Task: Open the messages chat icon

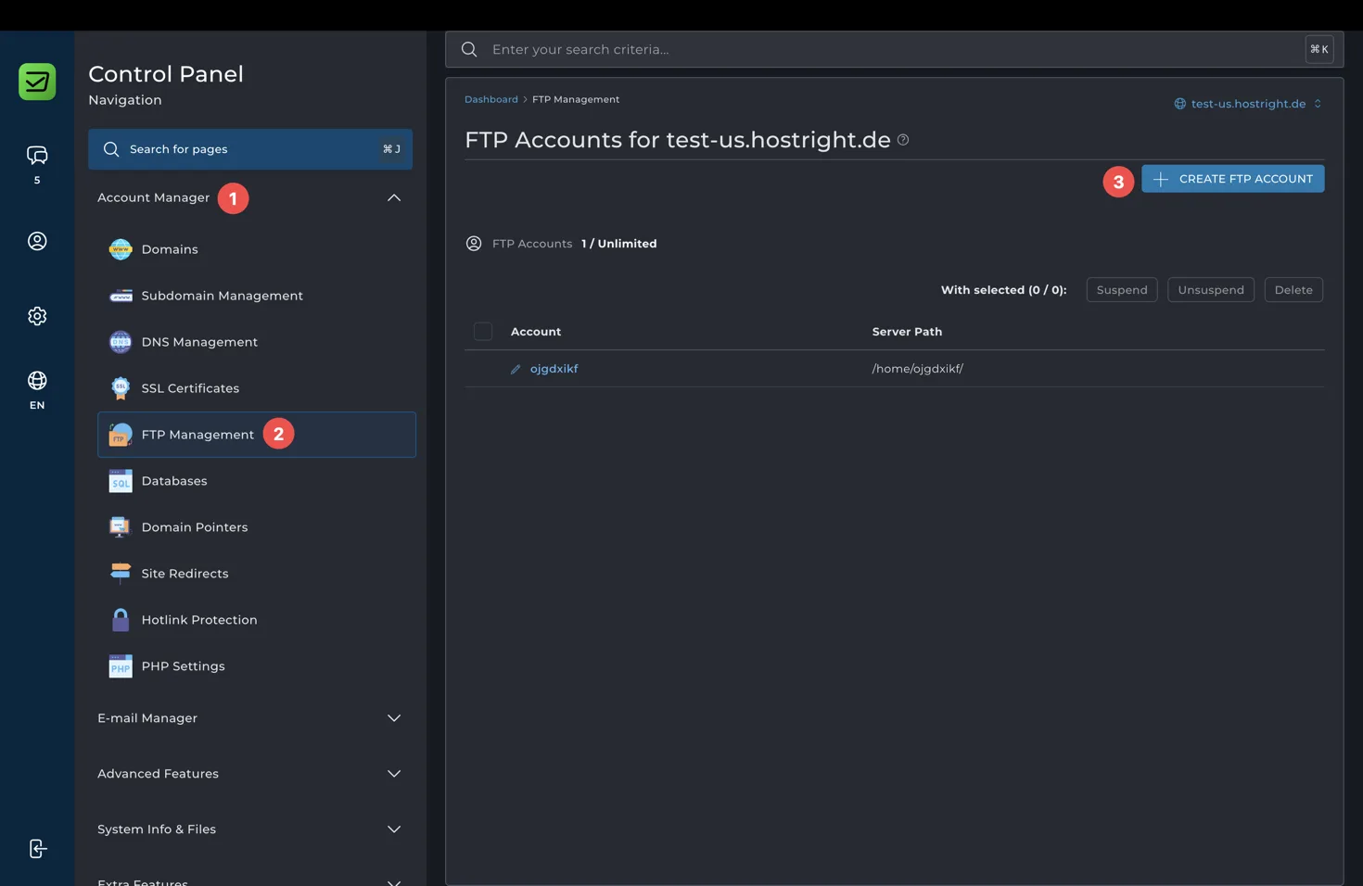Action: tap(37, 155)
